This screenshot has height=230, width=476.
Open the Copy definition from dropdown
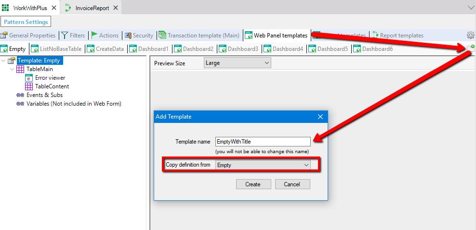[x=263, y=165]
